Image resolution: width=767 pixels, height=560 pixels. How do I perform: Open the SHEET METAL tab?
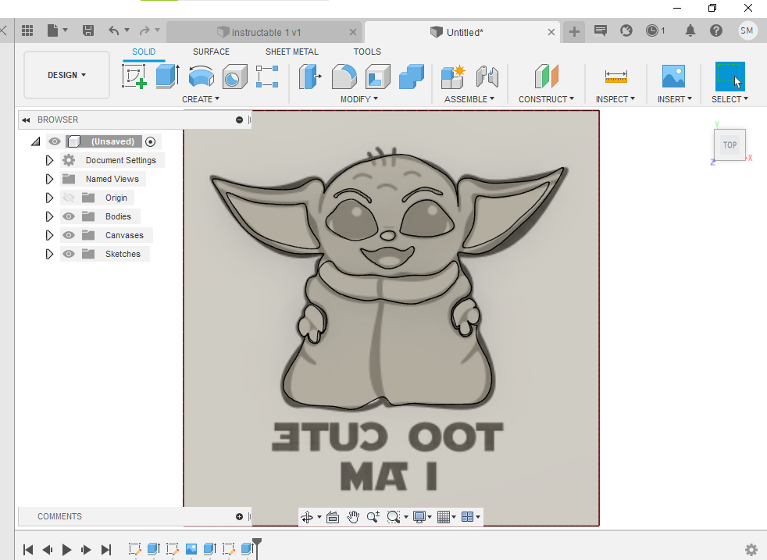(291, 52)
